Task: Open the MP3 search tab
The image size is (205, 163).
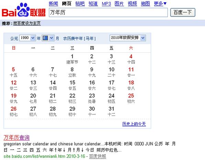Action: pyautogui.click(x=106, y=4)
